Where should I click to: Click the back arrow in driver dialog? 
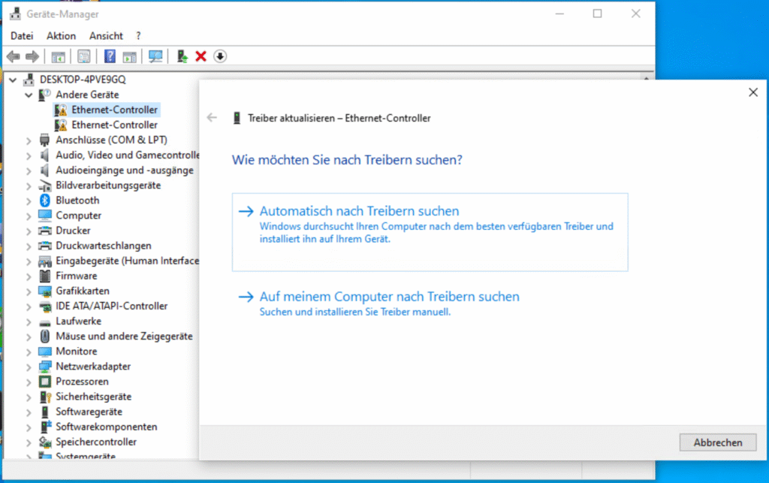[212, 118]
